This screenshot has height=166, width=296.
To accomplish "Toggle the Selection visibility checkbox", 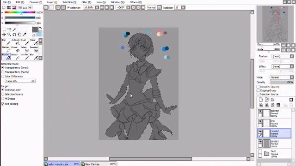I will (x=68, y=8).
